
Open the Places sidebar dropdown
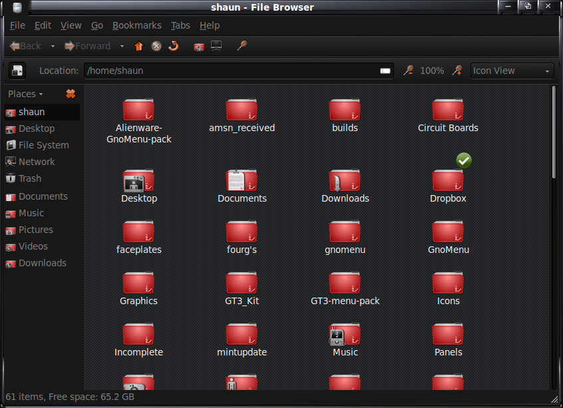[x=25, y=94]
